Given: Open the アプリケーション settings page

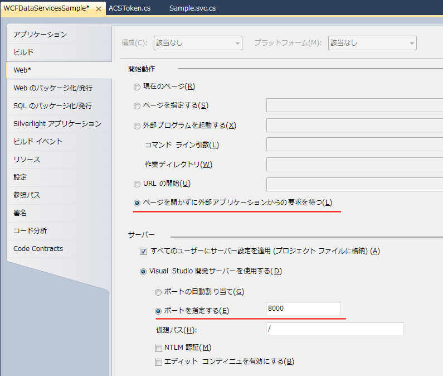Looking at the screenshot, I should click(40, 35).
